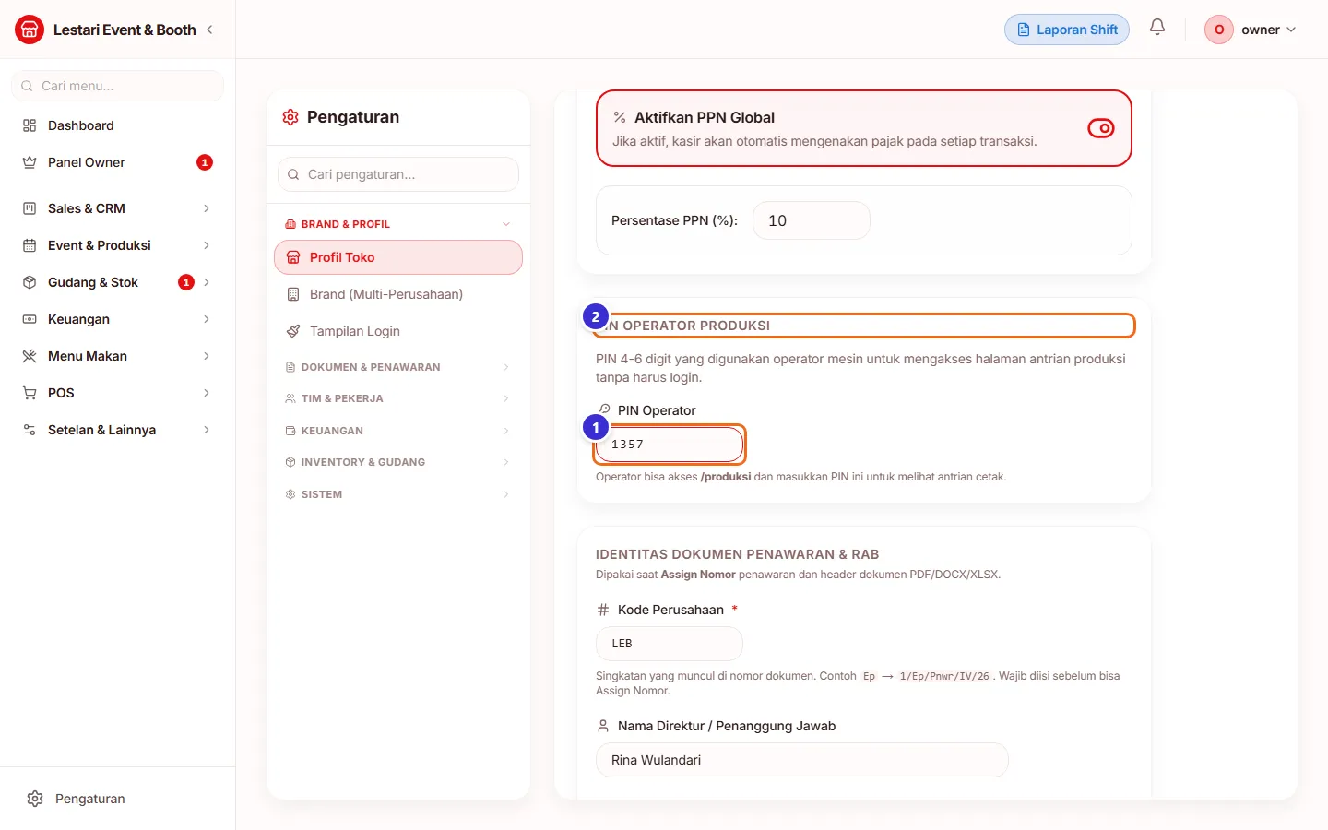Click the Pengaturan panel gear icon
Viewport: 1328px width, 830px height.
[290, 117]
